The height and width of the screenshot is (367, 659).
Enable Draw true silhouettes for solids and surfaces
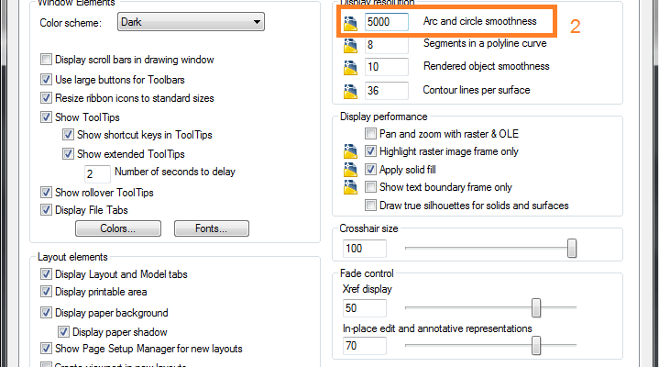pyautogui.click(x=370, y=206)
